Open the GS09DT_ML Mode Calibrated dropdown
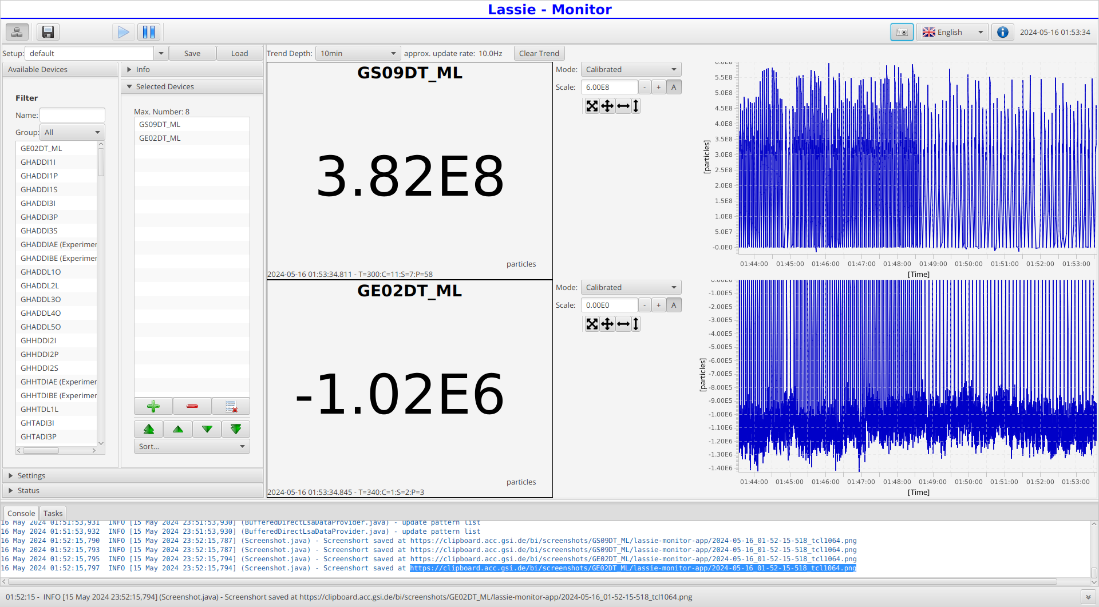This screenshot has width=1099, height=607. [631, 69]
